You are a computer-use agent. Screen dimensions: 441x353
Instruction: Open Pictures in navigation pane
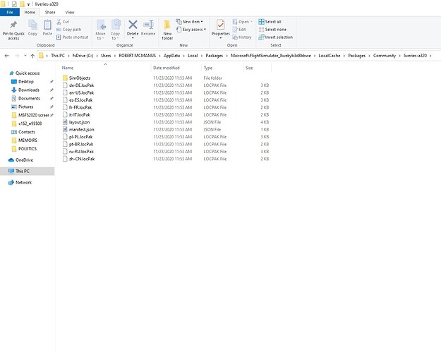pyautogui.click(x=25, y=107)
